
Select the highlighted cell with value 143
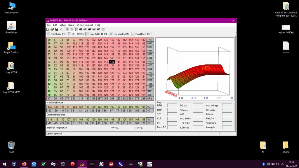[x=112, y=62]
